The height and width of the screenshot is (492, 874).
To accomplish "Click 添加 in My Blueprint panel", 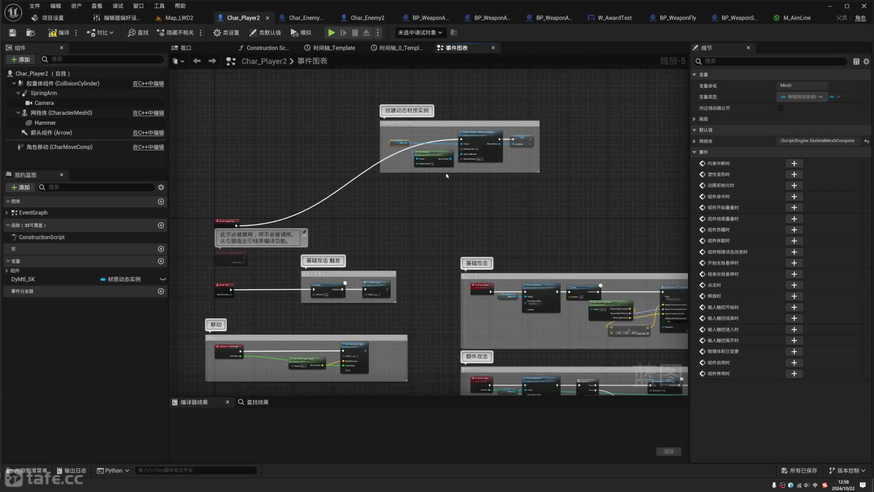I will 20,187.
